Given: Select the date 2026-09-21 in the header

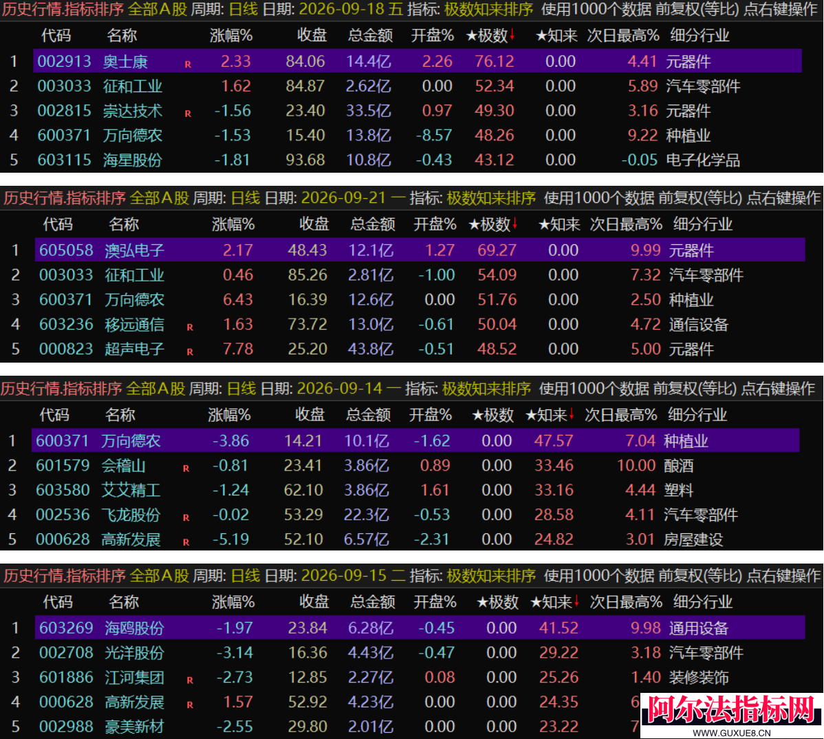Looking at the screenshot, I should (x=344, y=197).
